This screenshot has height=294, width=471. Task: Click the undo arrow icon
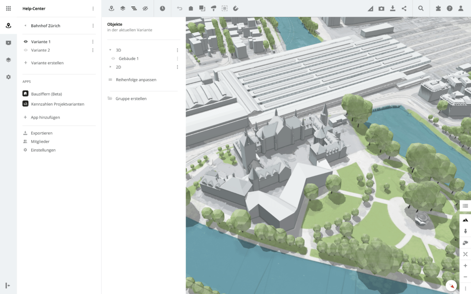179,8
